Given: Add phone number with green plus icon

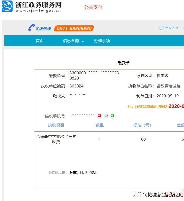Looking at the screenshot, I should click(112, 116).
